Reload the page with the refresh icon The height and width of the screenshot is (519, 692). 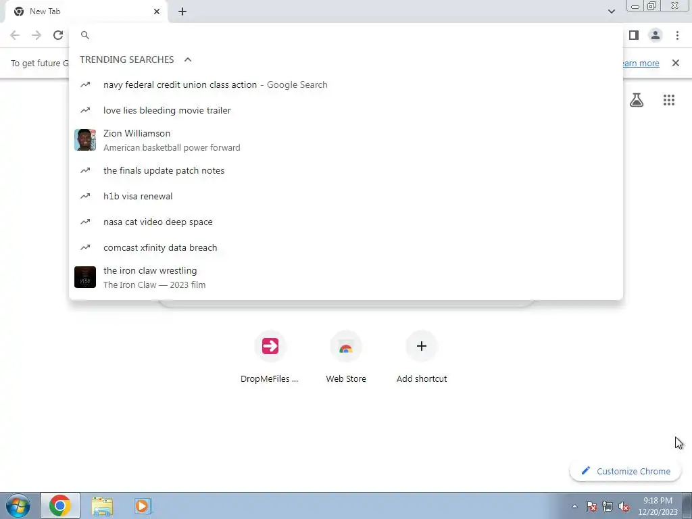(58, 35)
